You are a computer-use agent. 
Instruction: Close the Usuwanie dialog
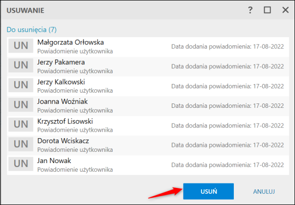pyautogui.click(x=285, y=10)
